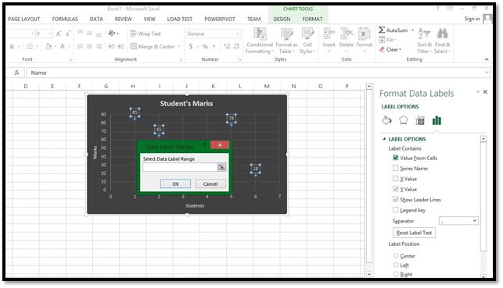Click the Orientation text-angle icon
This screenshot has width=503, height=288.
pos(112,34)
